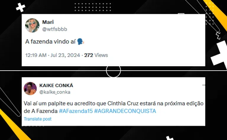Click Mari's profile avatar
The height and width of the screenshot is (140, 227).
(x=32, y=25)
